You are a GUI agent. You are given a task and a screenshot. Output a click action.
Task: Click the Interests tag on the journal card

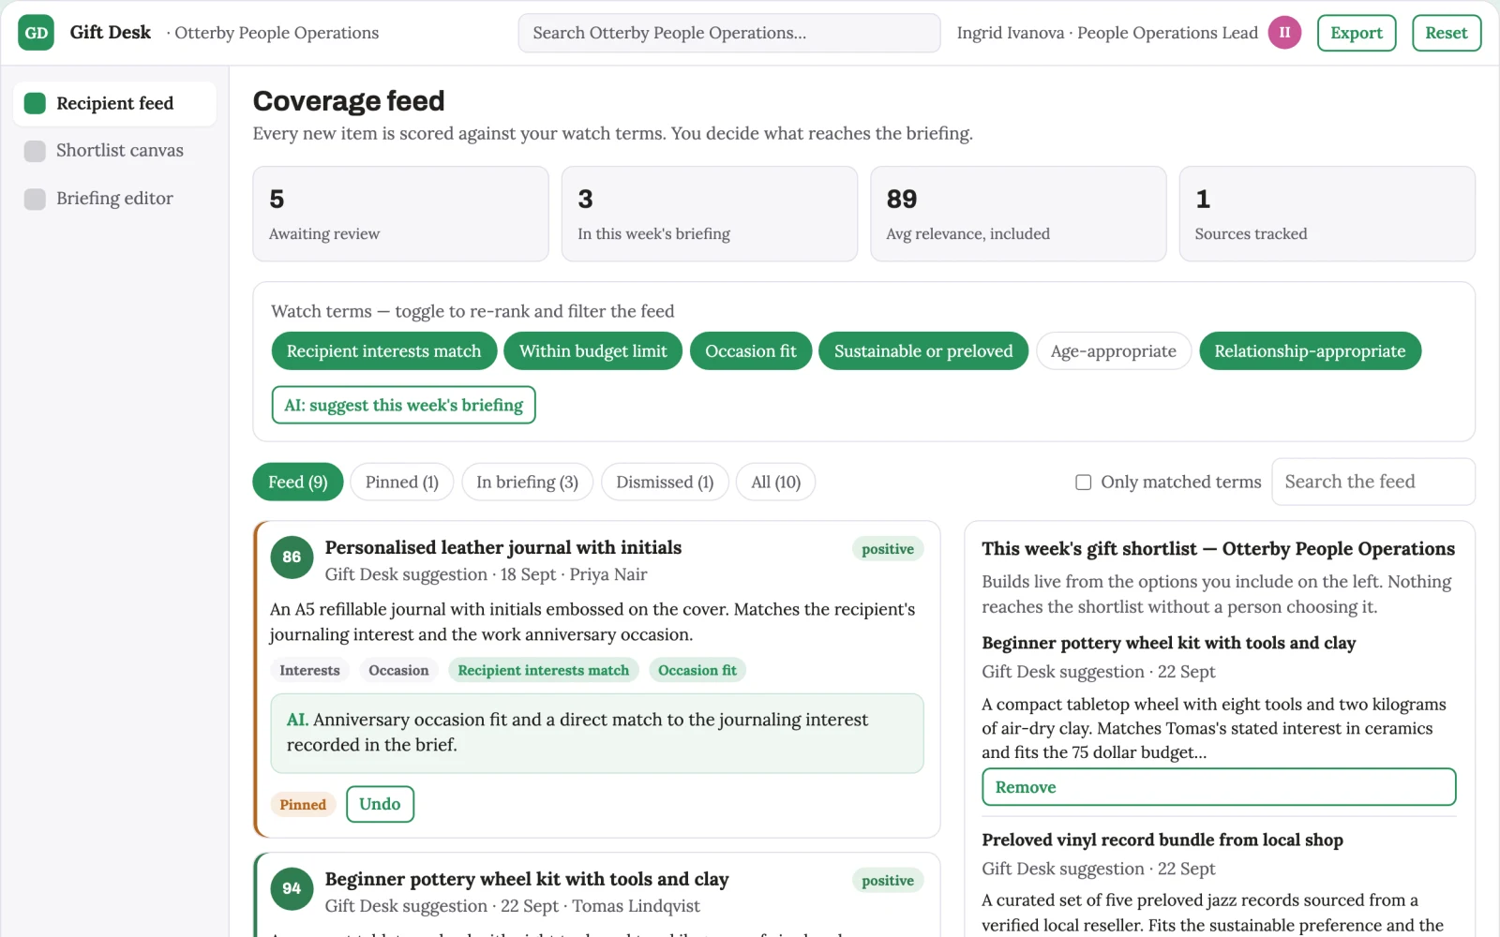coord(310,670)
